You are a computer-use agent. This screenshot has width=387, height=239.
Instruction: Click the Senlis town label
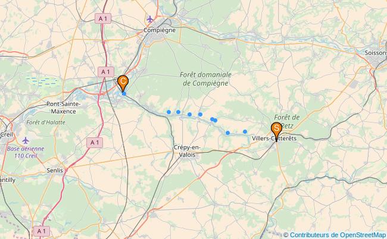click(55, 170)
